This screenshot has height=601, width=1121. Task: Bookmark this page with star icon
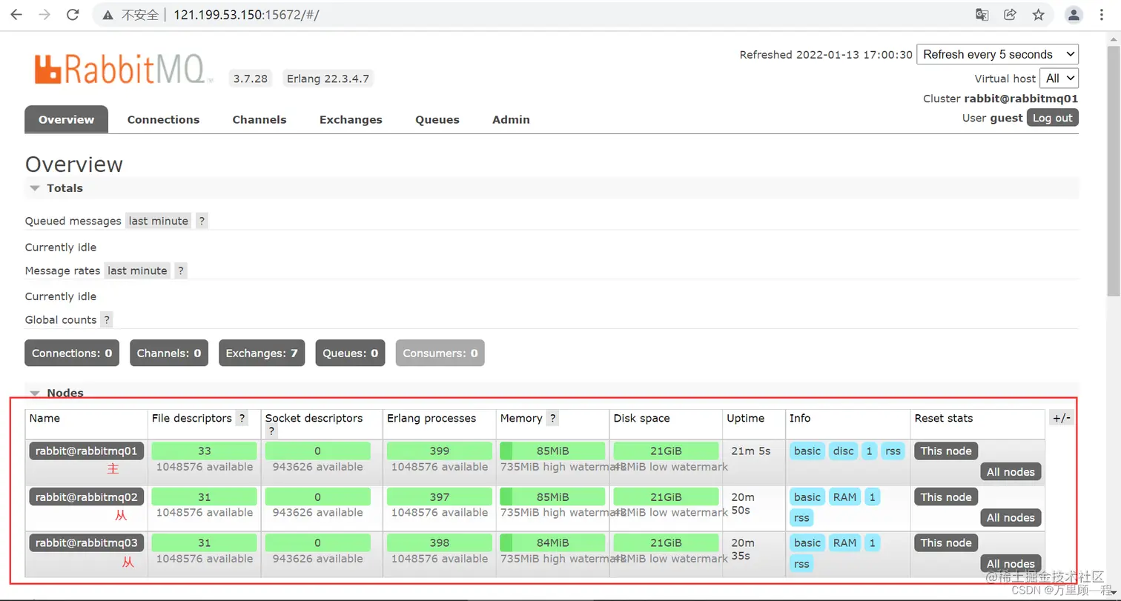pos(1038,15)
